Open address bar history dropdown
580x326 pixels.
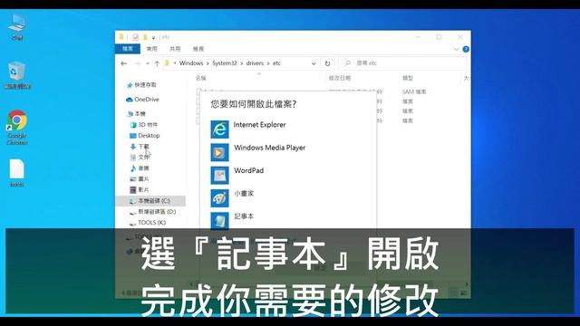(314, 63)
